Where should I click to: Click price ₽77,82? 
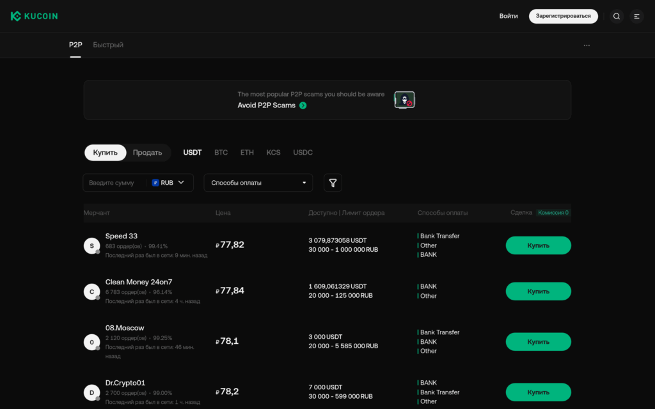(230, 245)
